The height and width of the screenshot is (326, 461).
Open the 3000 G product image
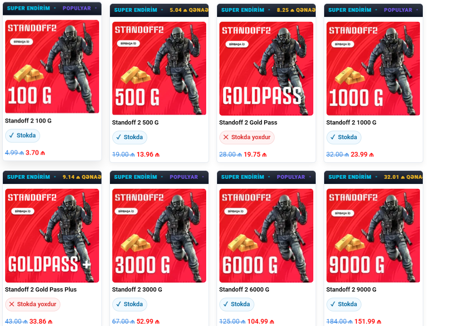pos(159,235)
